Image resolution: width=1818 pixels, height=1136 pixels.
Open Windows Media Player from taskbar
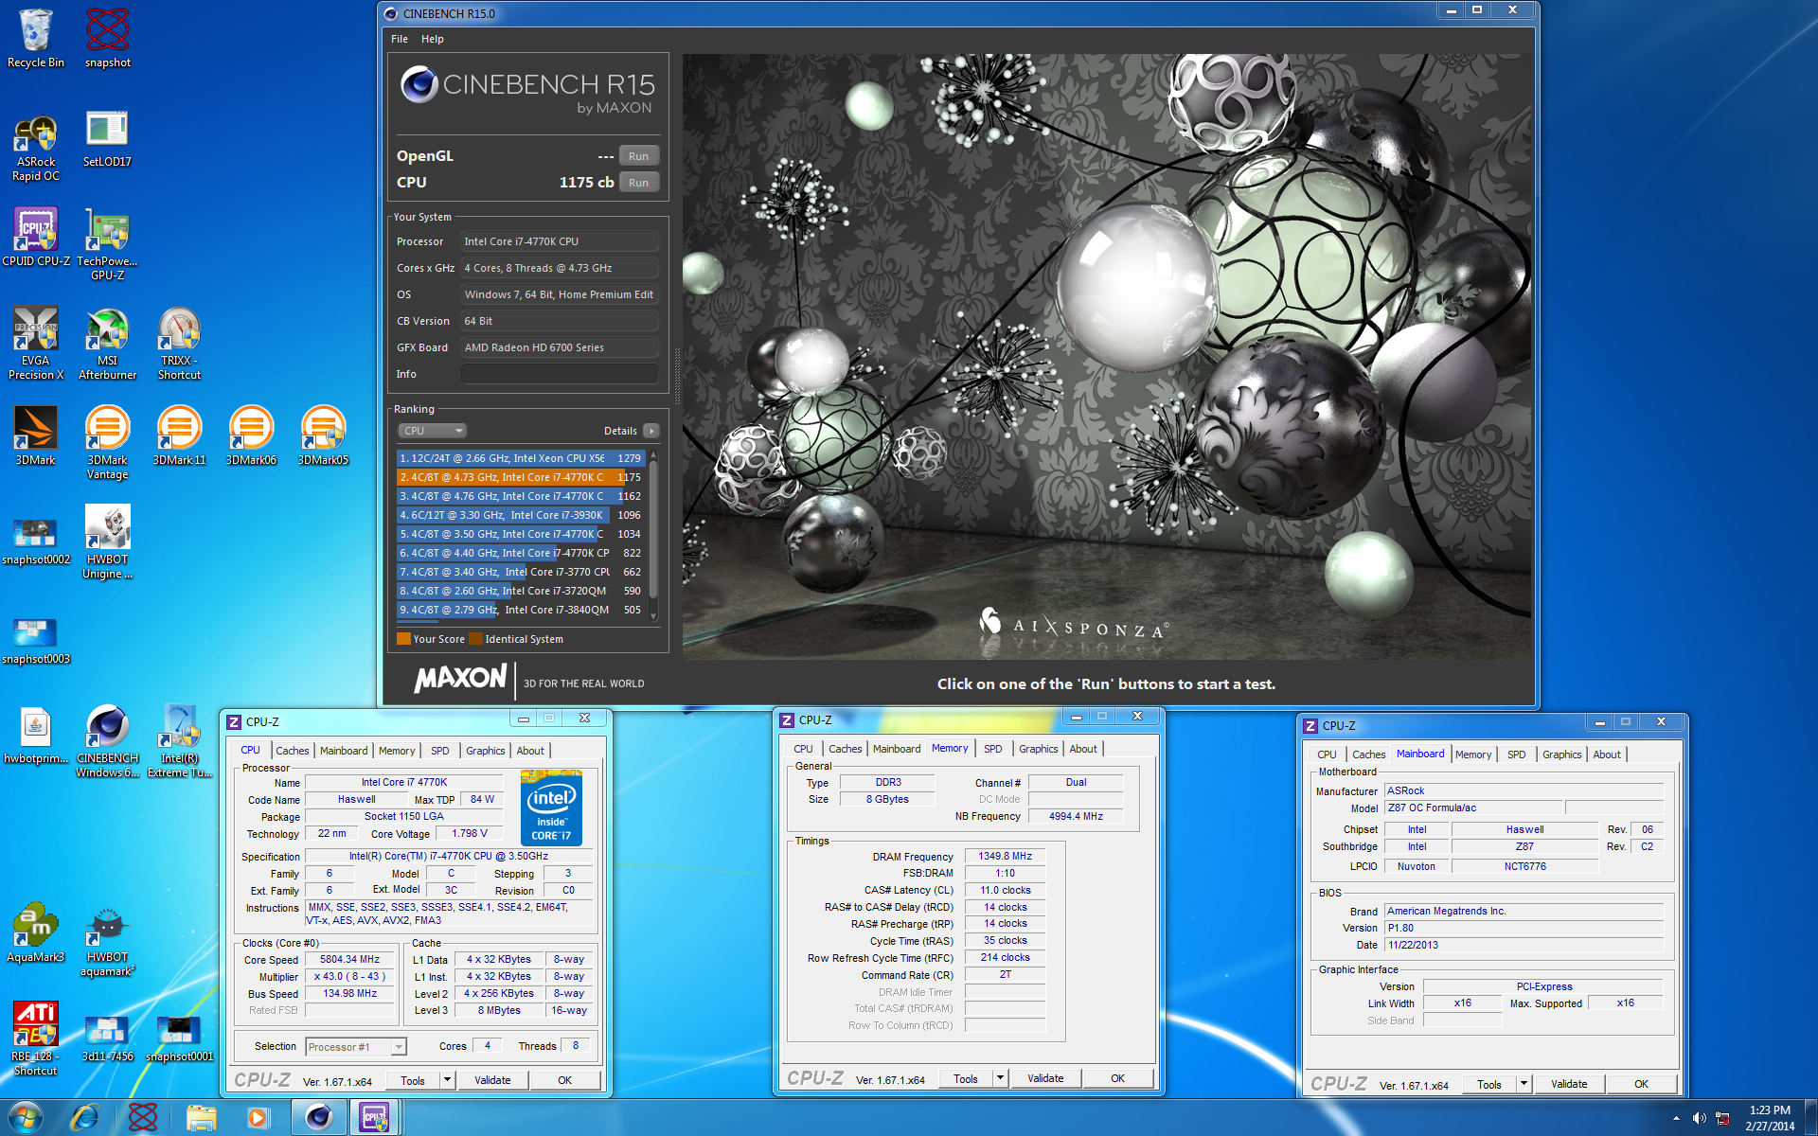point(258,1118)
